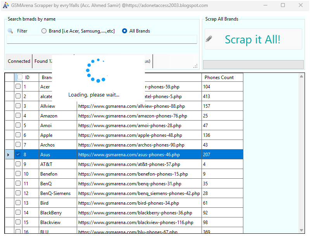Image resolution: width=310 pixels, height=238 pixels.
Task: Click the Archos brand name cell
Action: [58, 145]
